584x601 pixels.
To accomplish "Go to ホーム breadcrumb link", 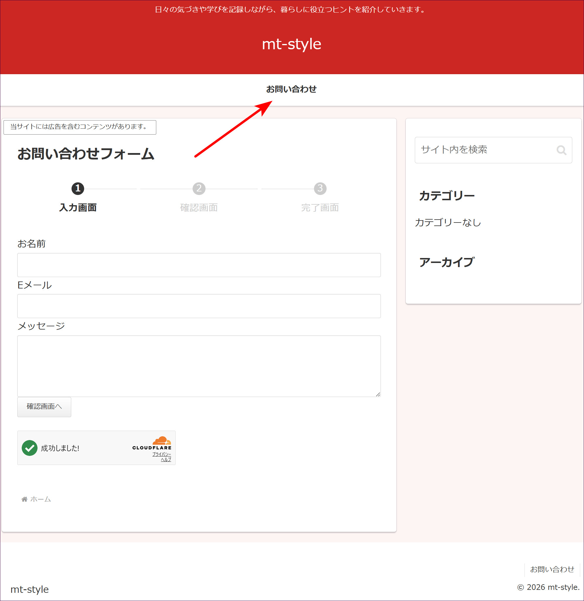I will click(40, 499).
